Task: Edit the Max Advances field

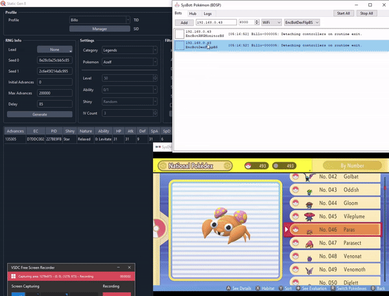Action: coord(54,93)
